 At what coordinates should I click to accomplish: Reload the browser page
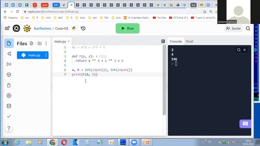coord(17,12)
